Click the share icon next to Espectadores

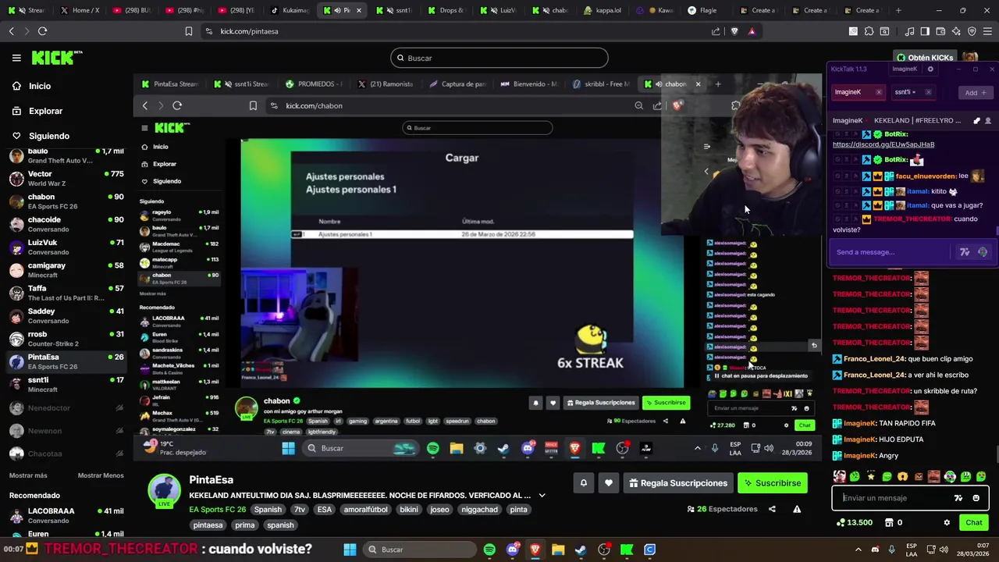coord(772,509)
